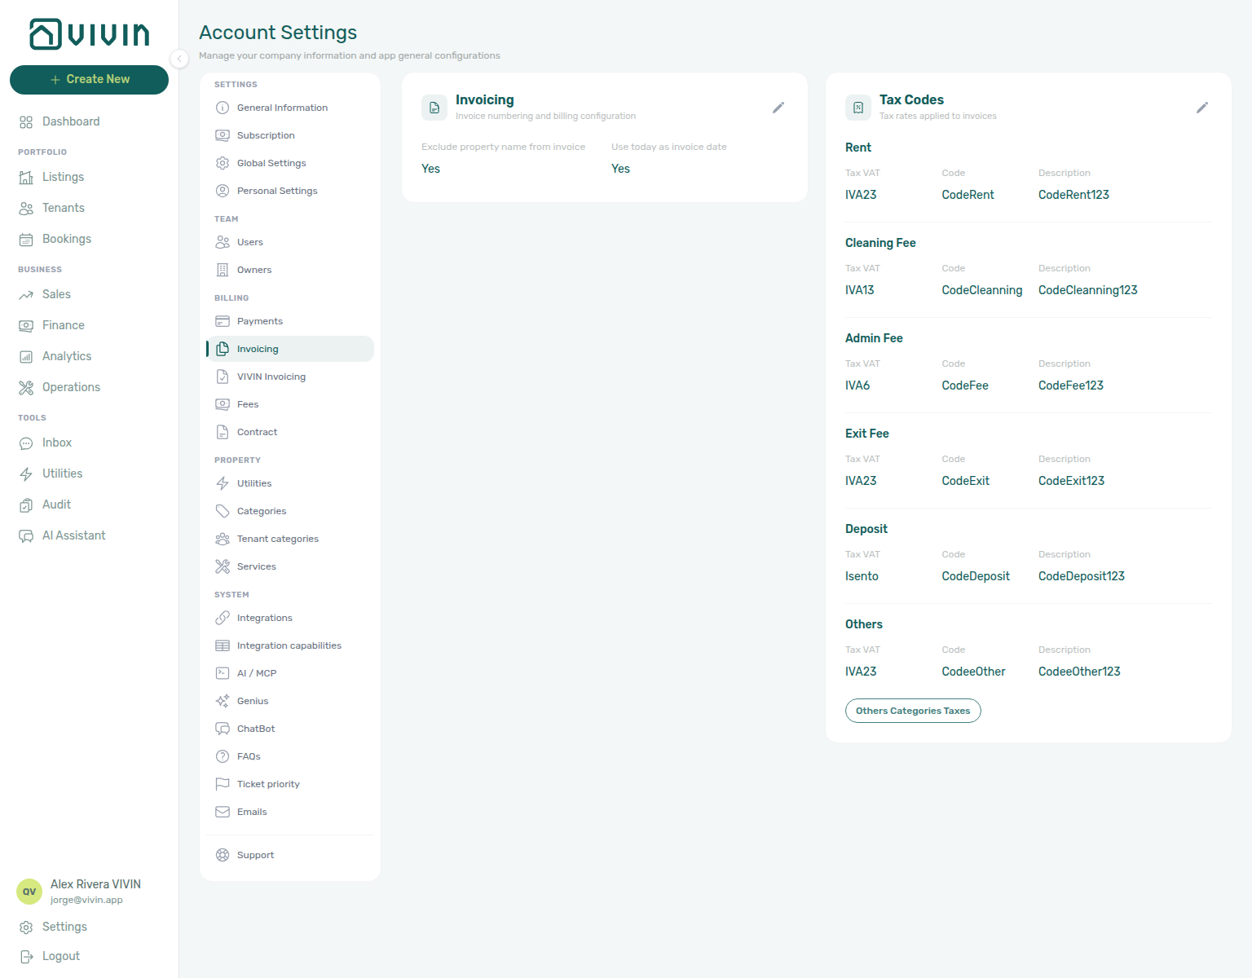Click the CodeDeposit code value
This screenshot has width=1252, height=978.
(976, 576)
